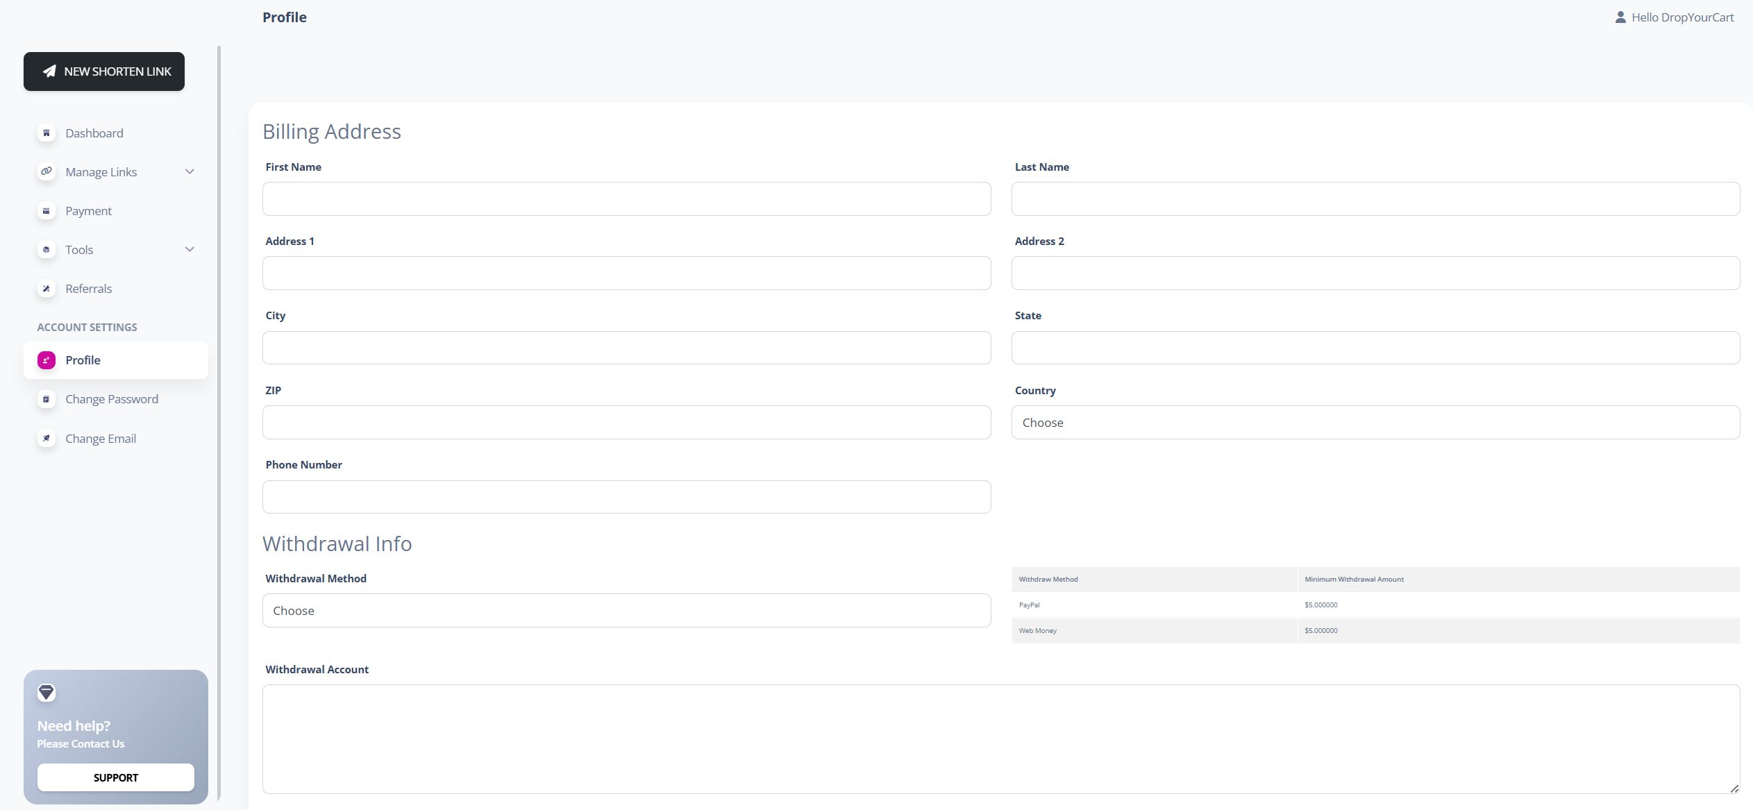Click the Support button
Image resolution: width=1753 pixels, height=810 pixels.
[x=115, y=777]
